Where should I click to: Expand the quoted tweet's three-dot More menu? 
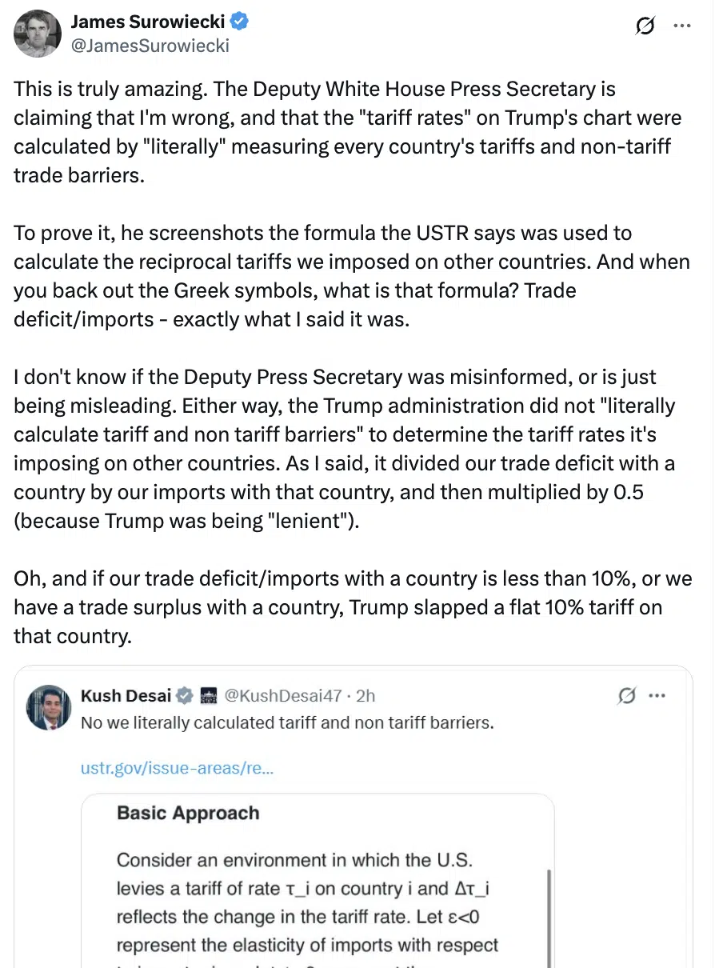coord(657,696)
